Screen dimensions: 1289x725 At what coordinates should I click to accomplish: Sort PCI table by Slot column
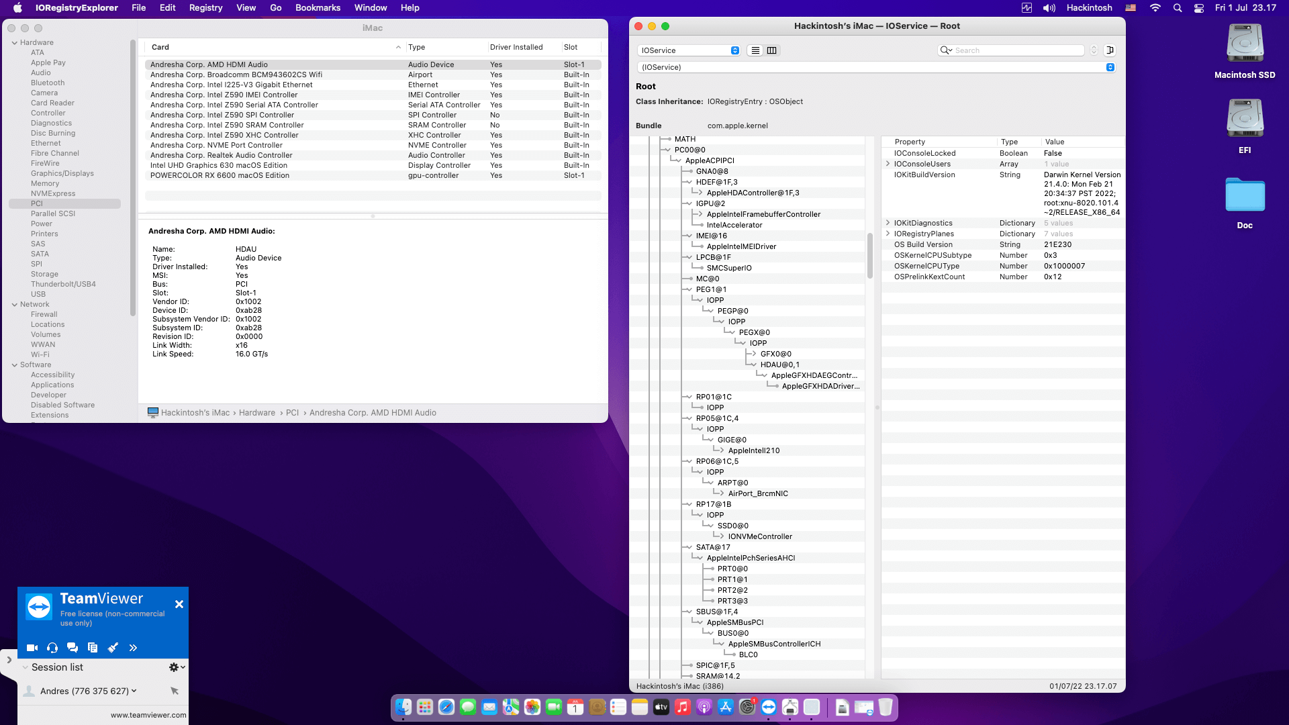tap(581, 47)
